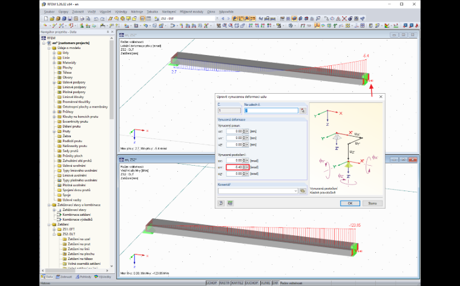Toggle KARTEZ mode in status bar
Viewport: 460px width, 286px height.
tap(237, 284)
